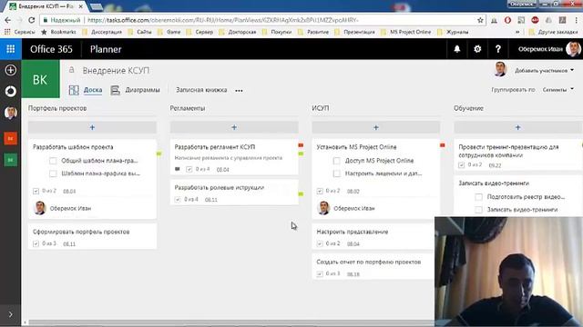This screenshot has height=327, width=583.
Task: Open Planner hub circle icon in sidebar
Action: coord(10,91)
